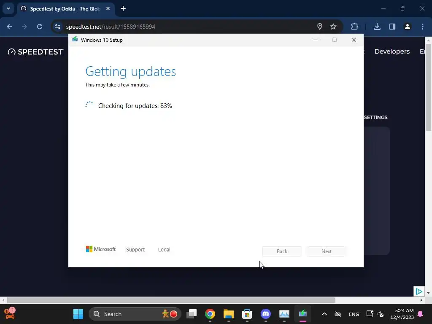Minimize the Windows 10 Setup window
432x324 pixels.
(x=316, y=40)
